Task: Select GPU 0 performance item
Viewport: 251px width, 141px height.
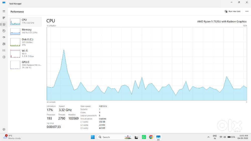Action: coord(25,65)
